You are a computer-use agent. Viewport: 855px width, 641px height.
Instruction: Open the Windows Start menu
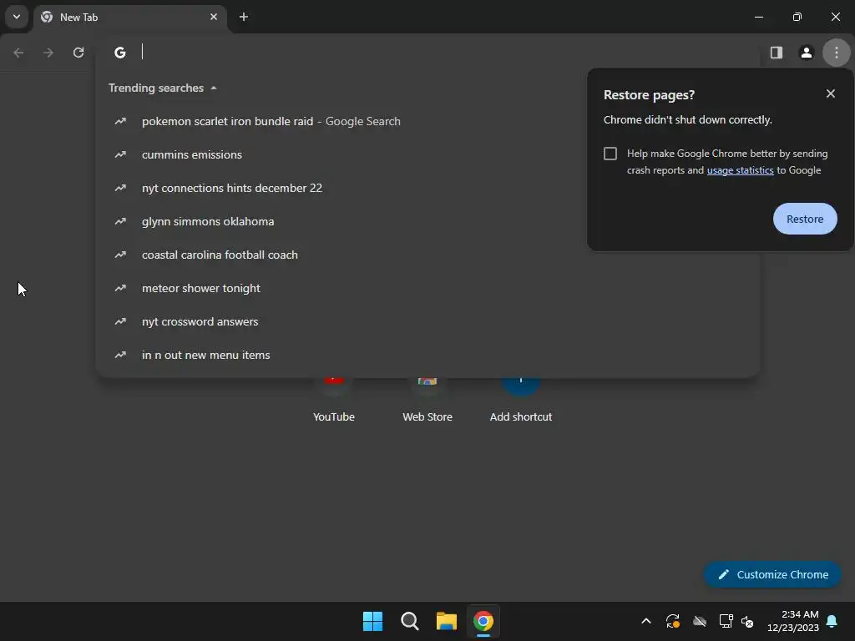(x=373, y=621)
